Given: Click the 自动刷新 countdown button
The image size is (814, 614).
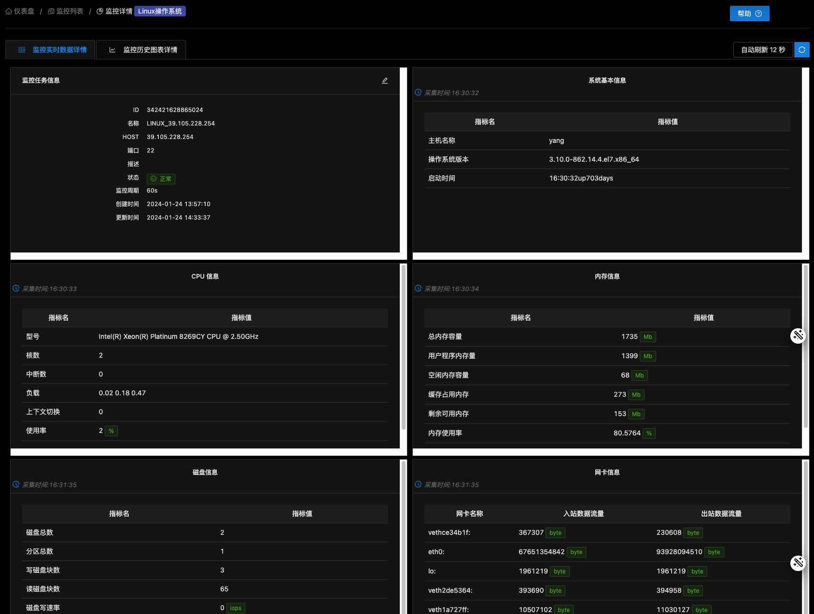Looking at the screenshot, I should [x=763, y=50].
